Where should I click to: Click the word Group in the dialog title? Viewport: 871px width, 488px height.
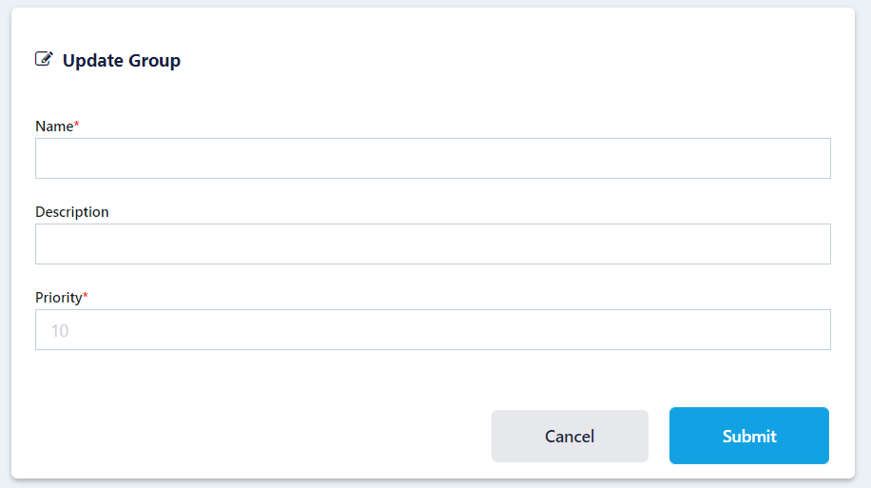pos(156,61)
